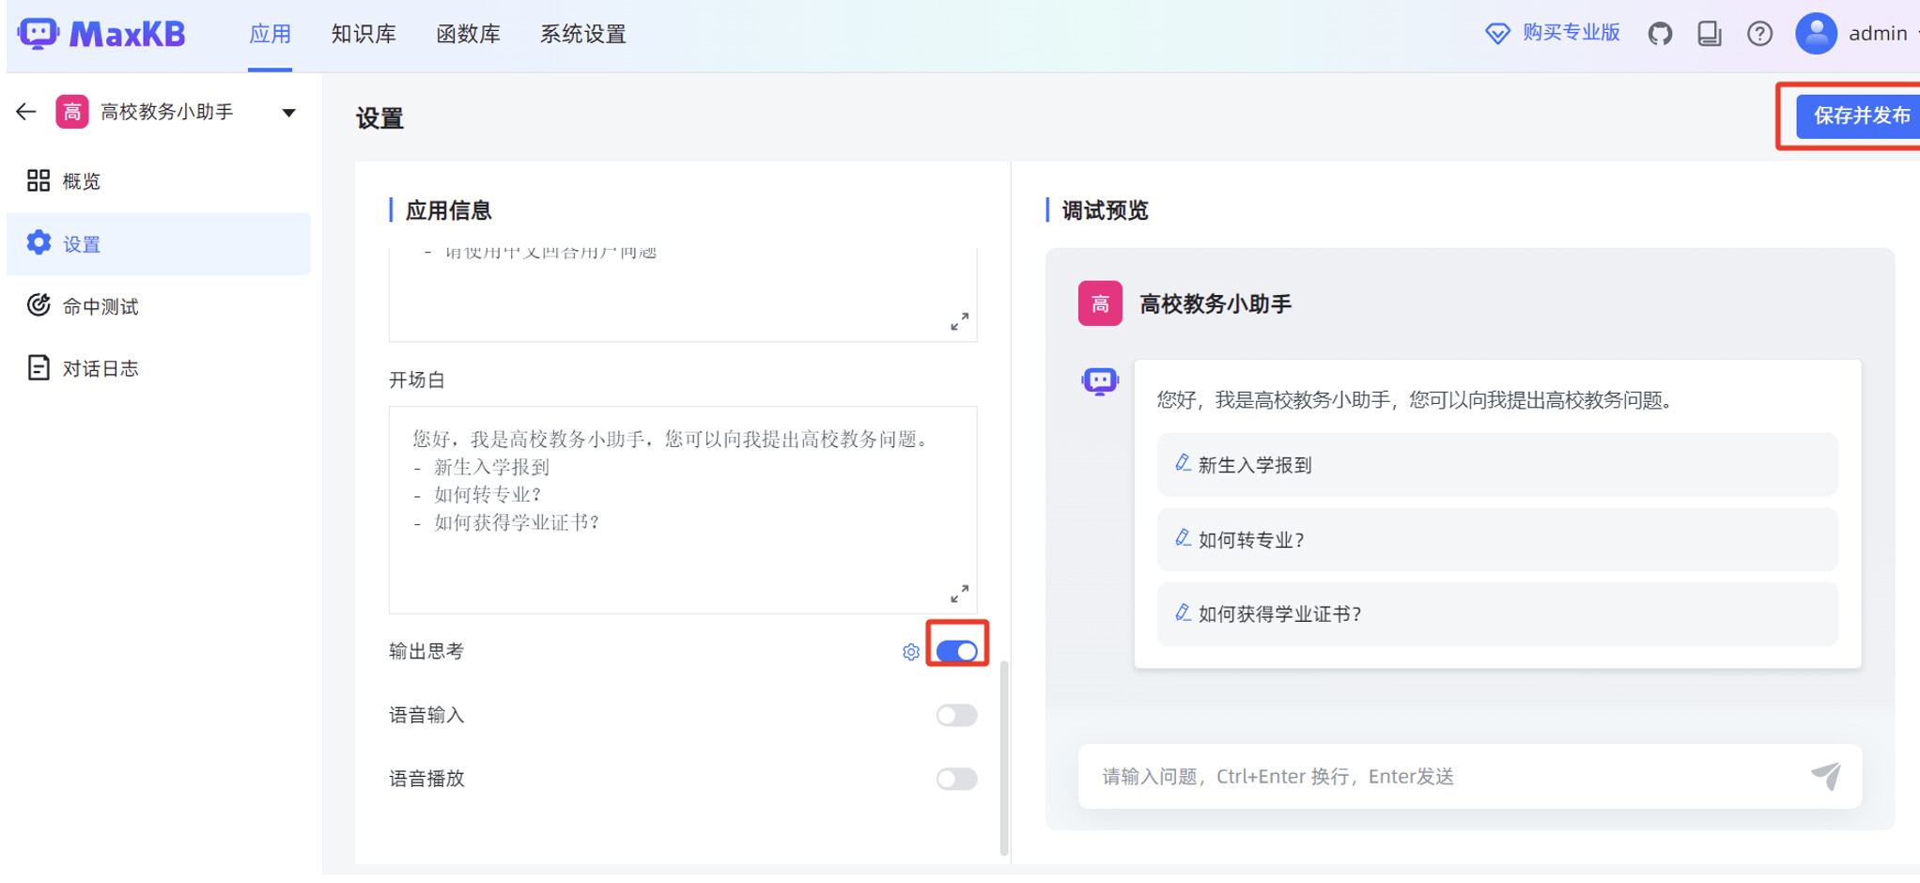Disable the 输出思考 toggle

pos(956,651)
